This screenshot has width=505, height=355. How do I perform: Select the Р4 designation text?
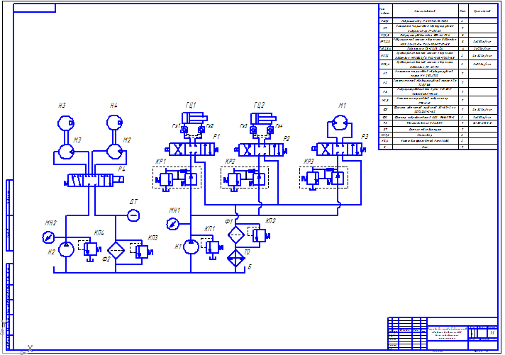click(121, 169)
